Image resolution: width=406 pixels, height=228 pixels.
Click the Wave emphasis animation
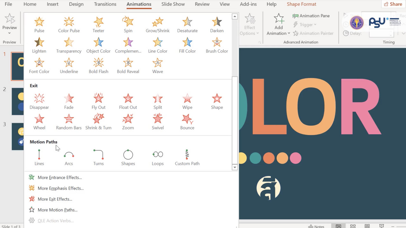158,66
